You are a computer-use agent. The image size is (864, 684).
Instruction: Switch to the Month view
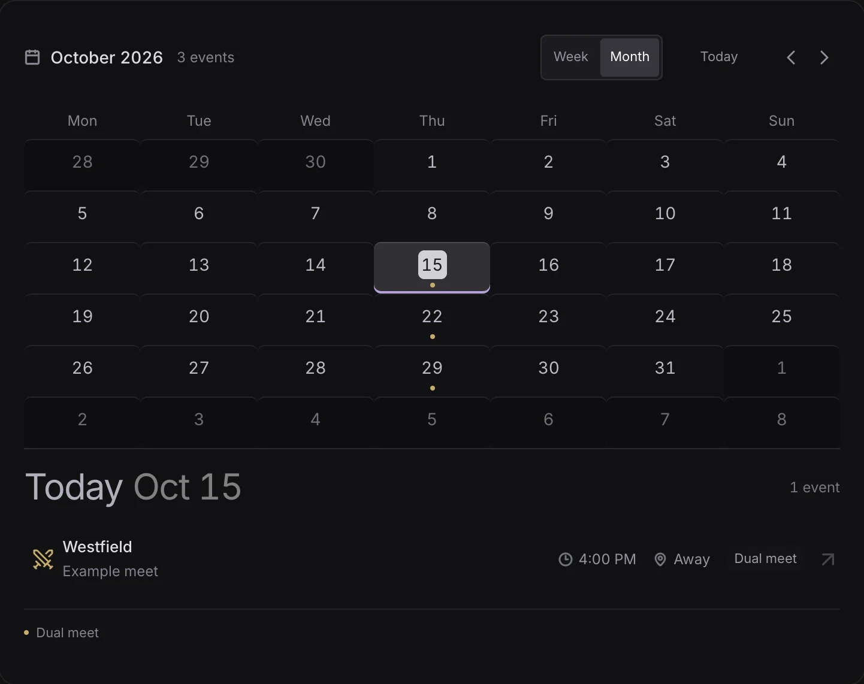[x=630, y=57]
